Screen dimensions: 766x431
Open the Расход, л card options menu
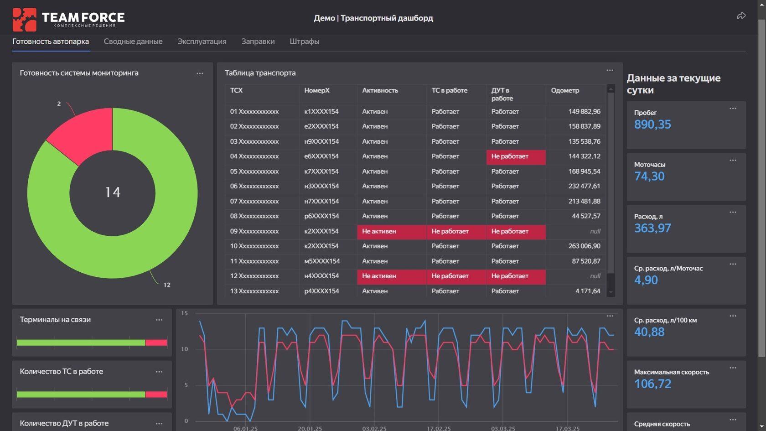click(x=733, y=213)
